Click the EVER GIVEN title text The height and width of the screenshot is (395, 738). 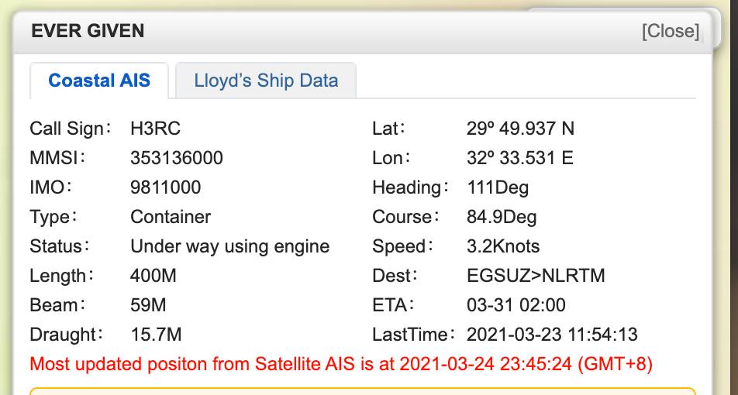pos(88,31)
